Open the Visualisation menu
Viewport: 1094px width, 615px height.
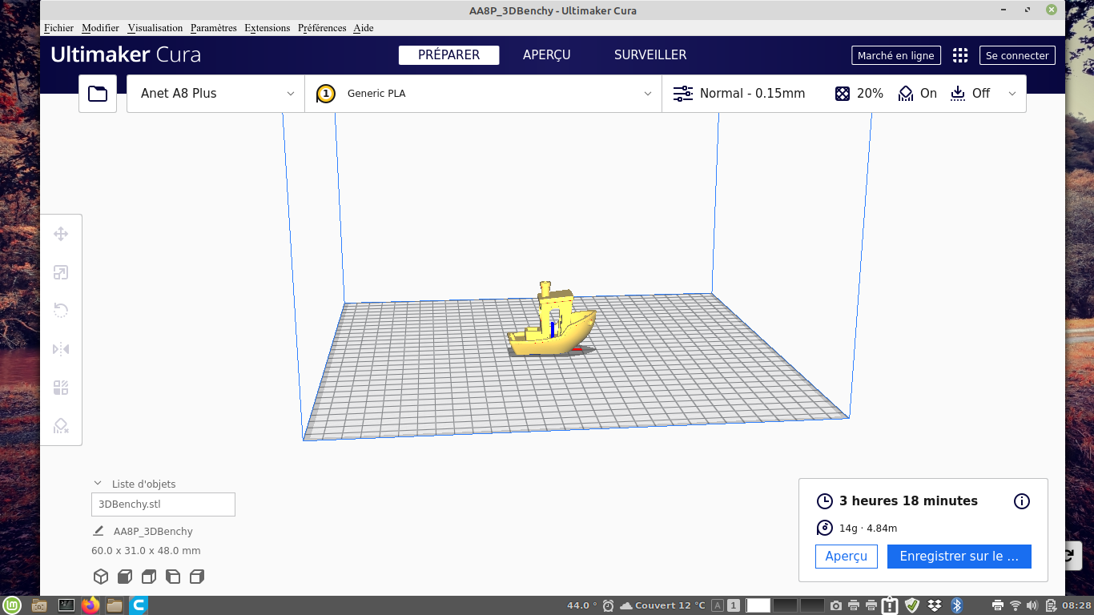(155, 28)
